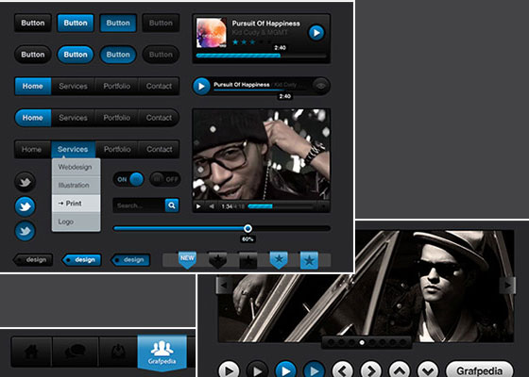Select Home in the nav bar with Services active
The image size is (529, 377).
pos(32,149)
